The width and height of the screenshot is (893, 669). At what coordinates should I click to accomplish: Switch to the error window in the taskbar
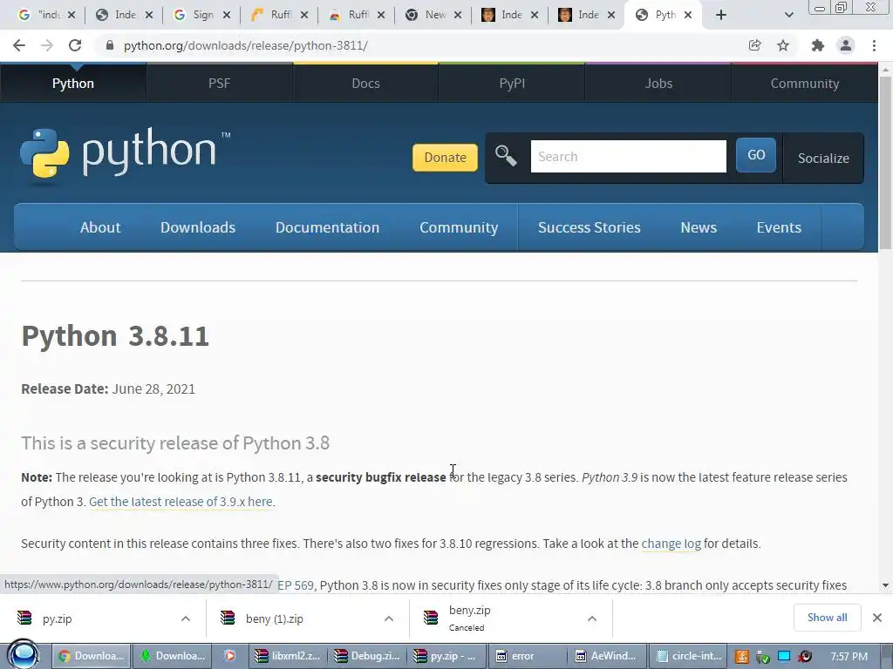coord(528,656)
